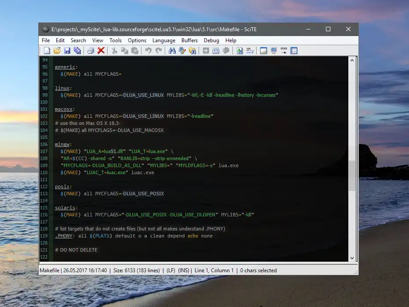
Task: Click the Print toolbar icon
Action: [90, 51]
